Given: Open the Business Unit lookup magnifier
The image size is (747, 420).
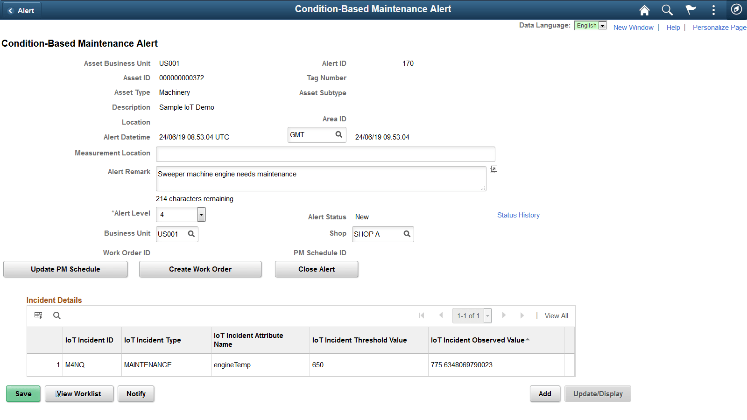Looking at the screenshot, I should (191, 234).
